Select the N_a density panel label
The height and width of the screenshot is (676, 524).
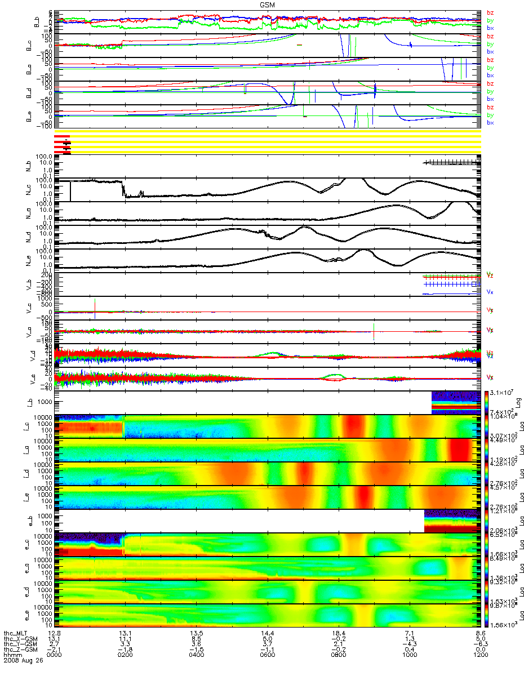point(28,214)
